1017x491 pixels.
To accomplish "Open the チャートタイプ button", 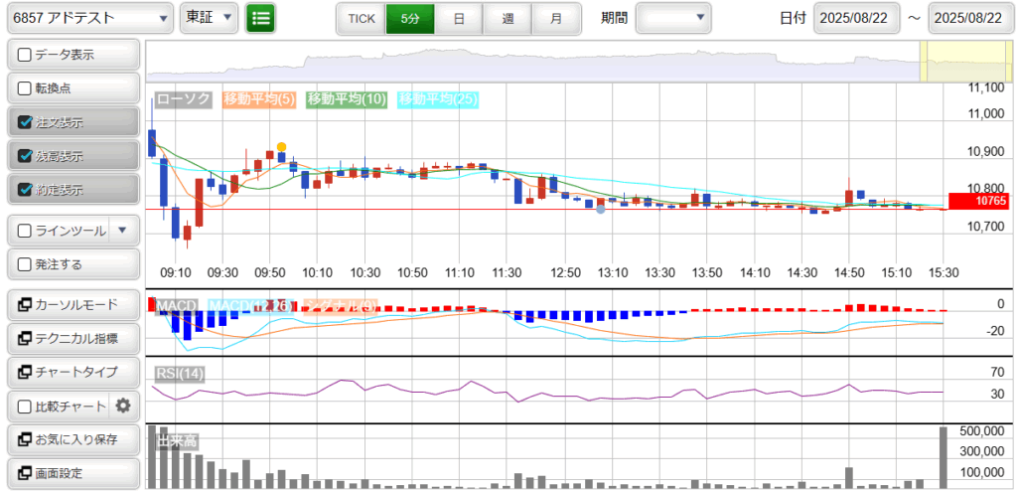I will [73, 372].
